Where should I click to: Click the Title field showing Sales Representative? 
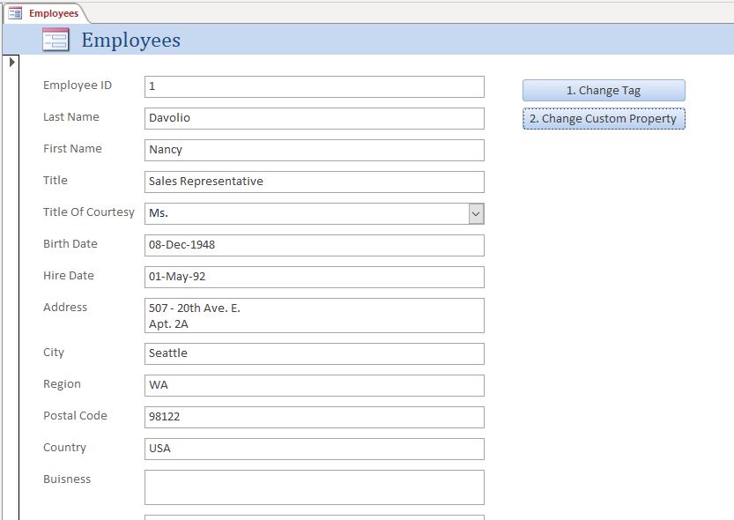click(314, 182)
